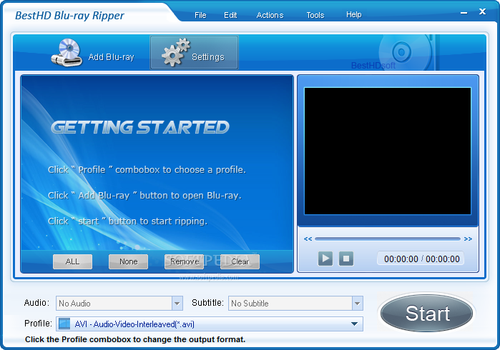Step forward with the >> button

[x=468, y=239]
